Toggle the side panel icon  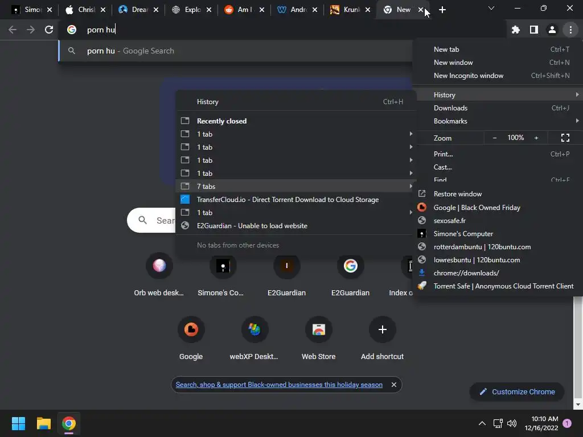(x=534, y=30)
